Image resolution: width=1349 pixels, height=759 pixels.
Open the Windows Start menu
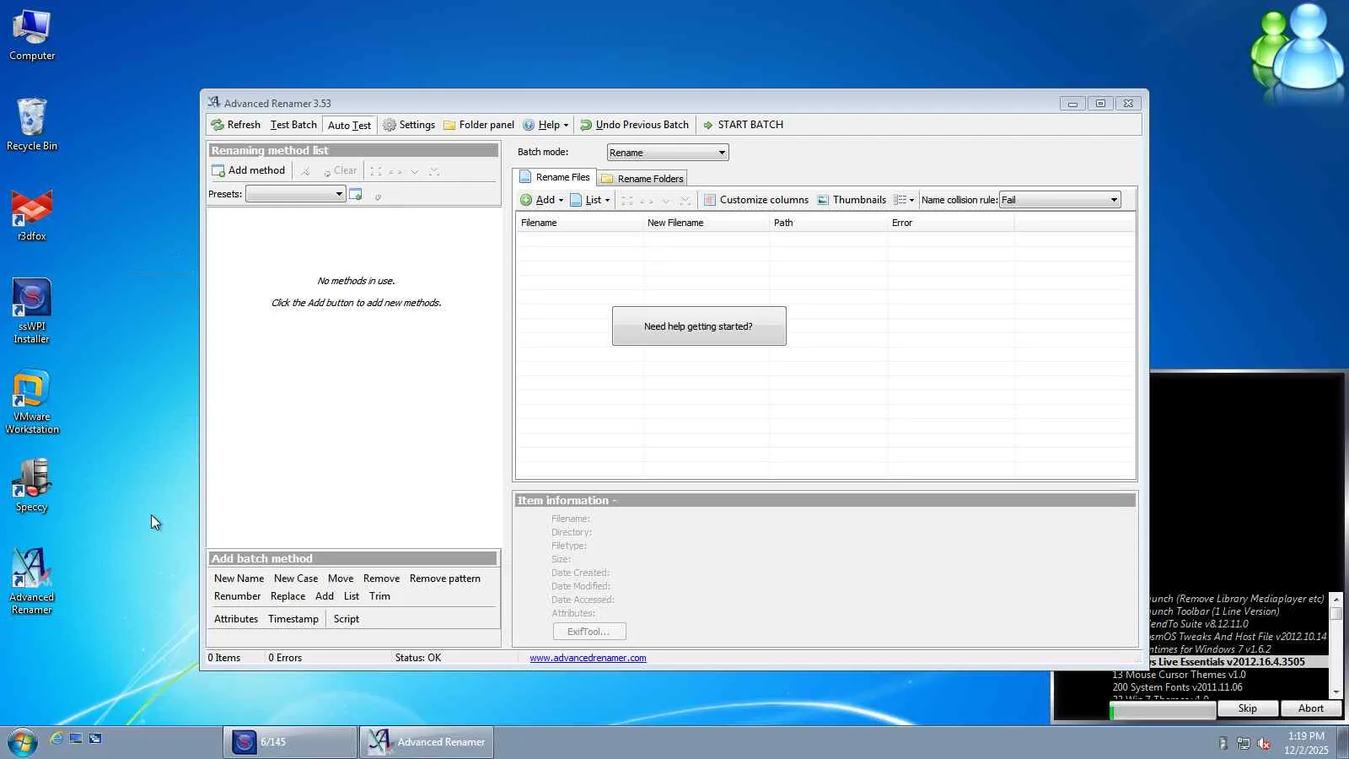coord(23,742)
